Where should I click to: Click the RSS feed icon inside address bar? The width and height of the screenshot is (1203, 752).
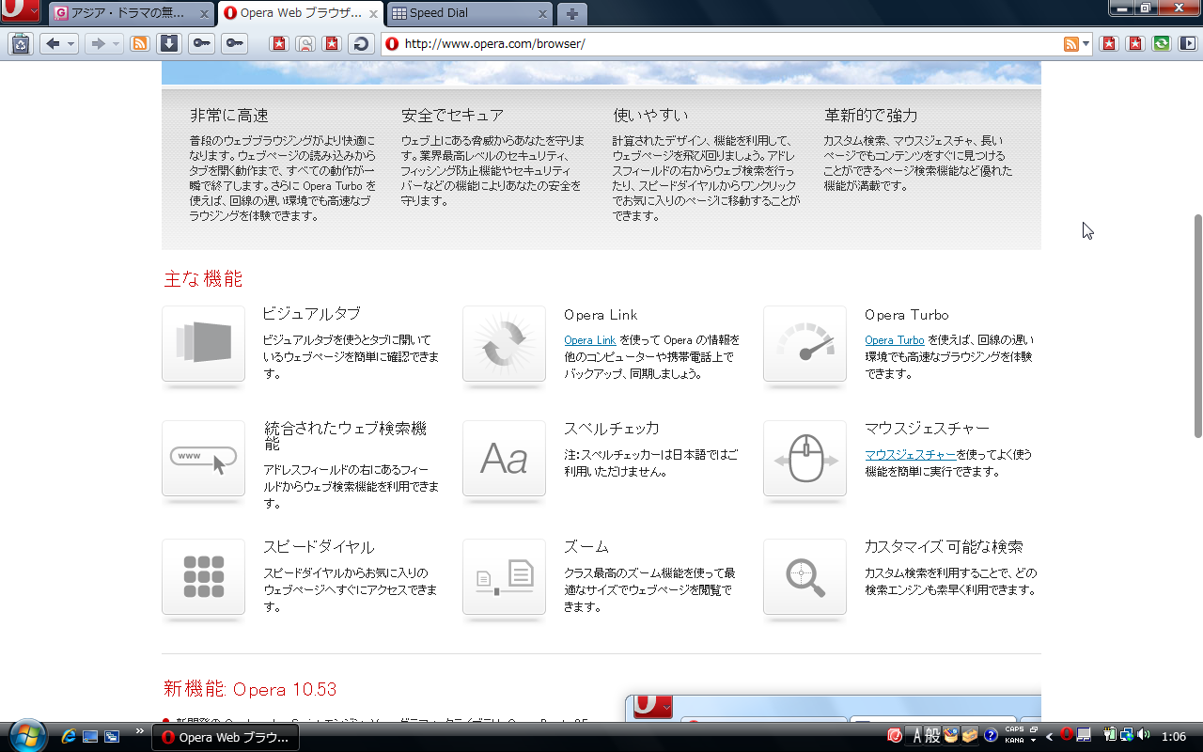pos(1070,43)
